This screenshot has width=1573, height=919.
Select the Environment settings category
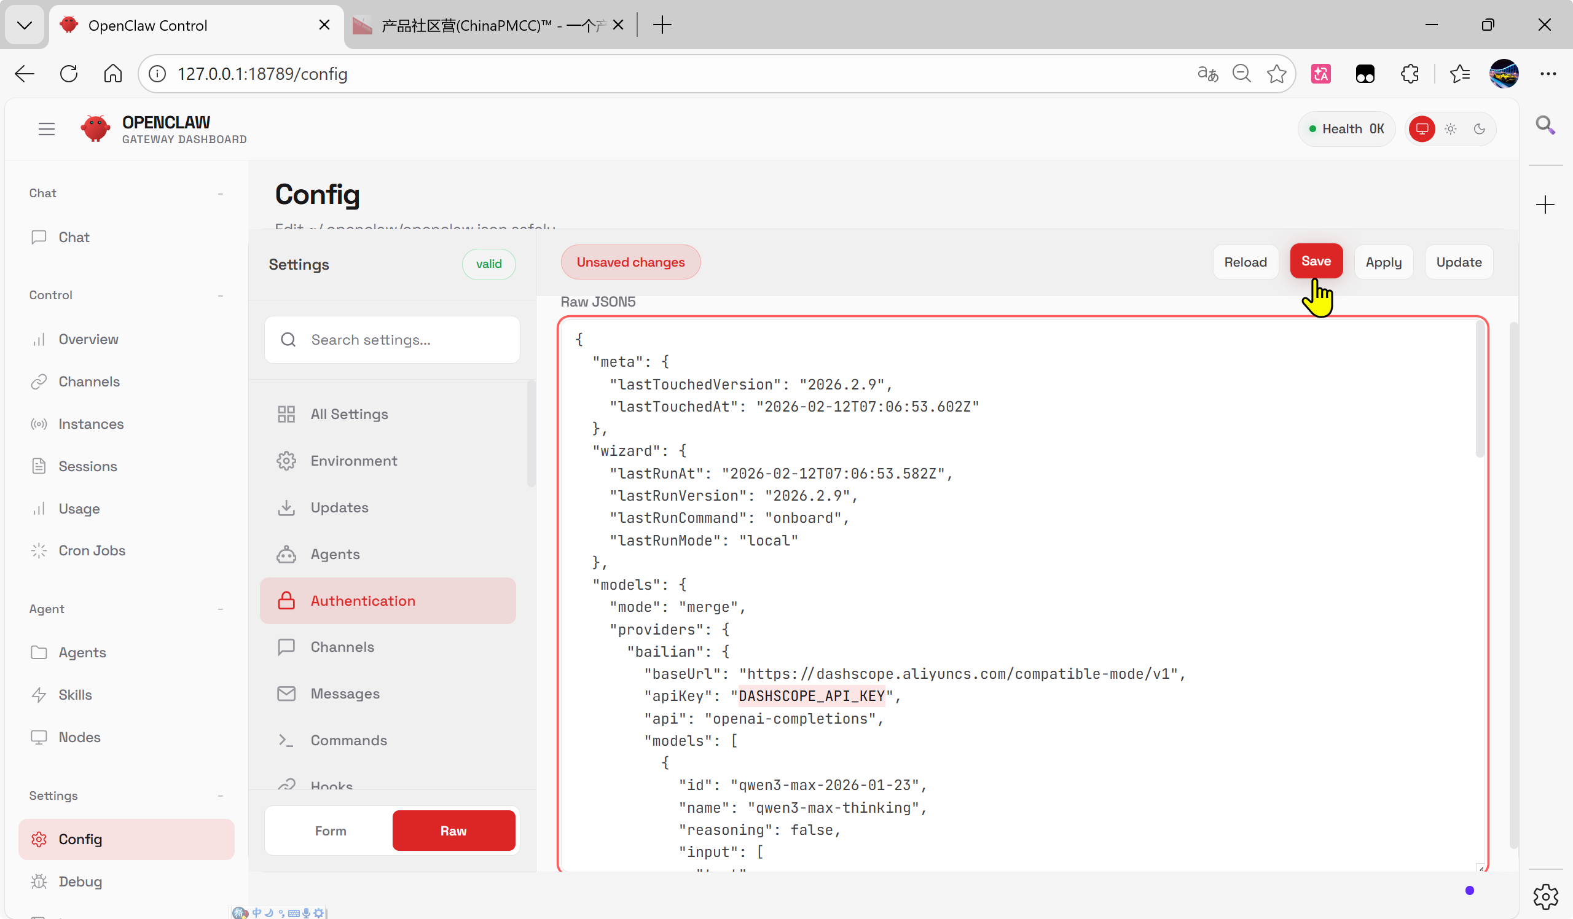[x=353, y=461]
